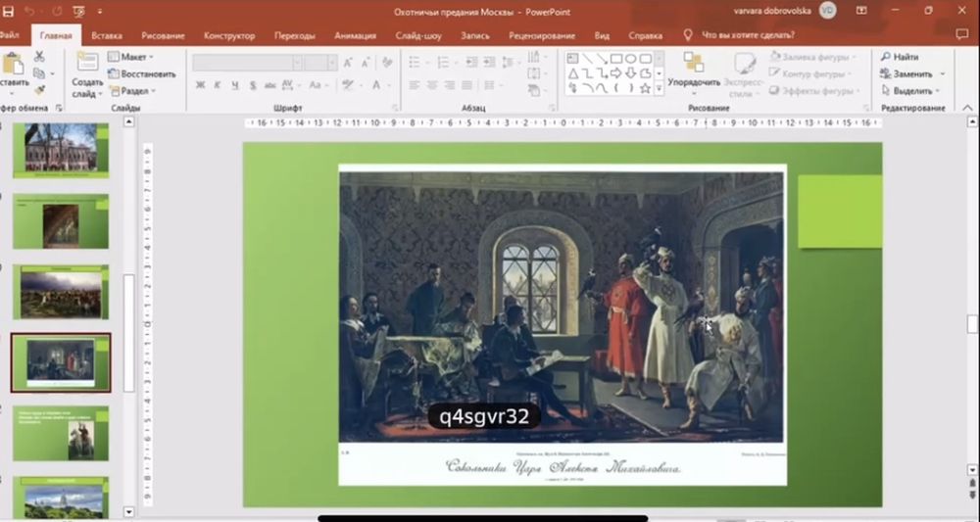Toggle italic К formatting
This screenshot has width=980, height=522.
[218, 85]
